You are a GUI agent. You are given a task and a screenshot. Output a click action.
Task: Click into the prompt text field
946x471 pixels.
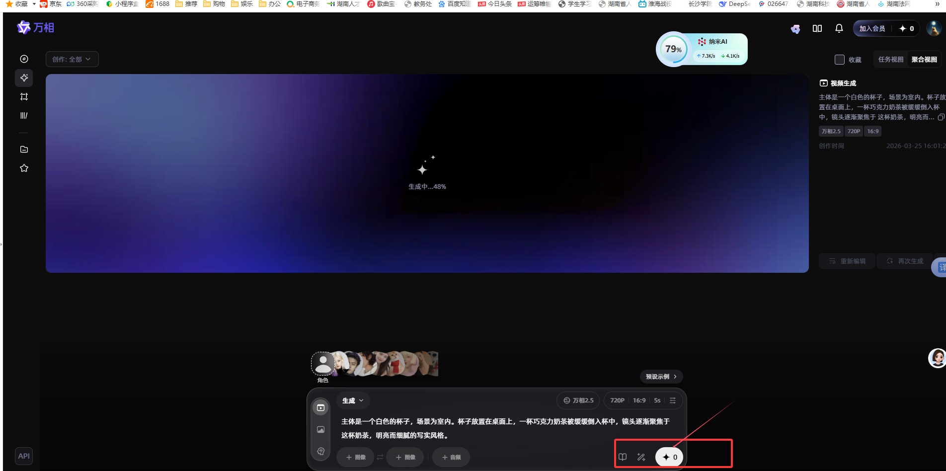[505, 428]
